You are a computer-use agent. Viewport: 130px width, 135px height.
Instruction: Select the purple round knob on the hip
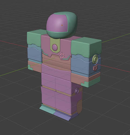click(77, 91)
